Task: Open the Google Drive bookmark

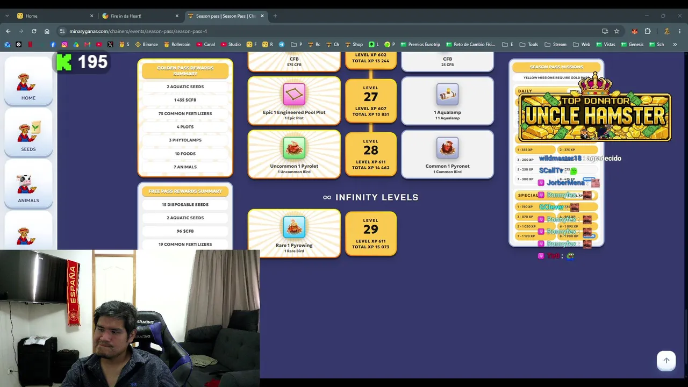Action: point(76,44)
